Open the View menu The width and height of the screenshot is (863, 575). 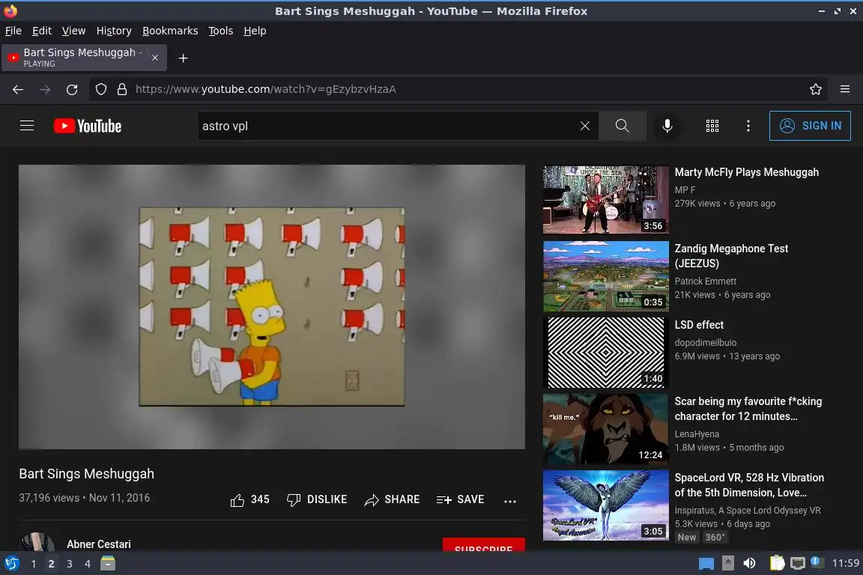(x=73, y=31)
